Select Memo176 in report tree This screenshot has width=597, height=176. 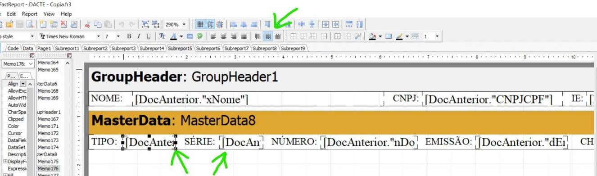click(x=48, y=168)
